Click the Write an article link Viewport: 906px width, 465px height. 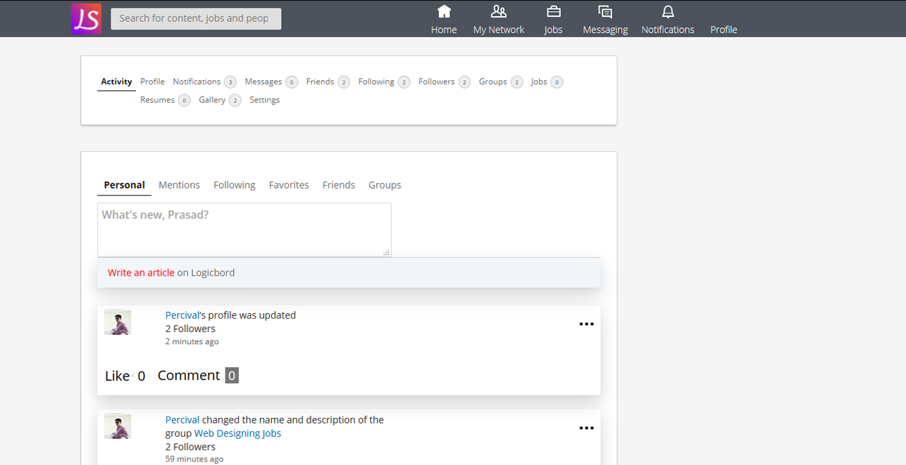141,273
